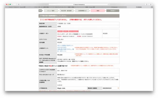Switch to the leftmost Google 検索 tab
The height and width of the screenshot is (98, 158).
click(17, 7)
